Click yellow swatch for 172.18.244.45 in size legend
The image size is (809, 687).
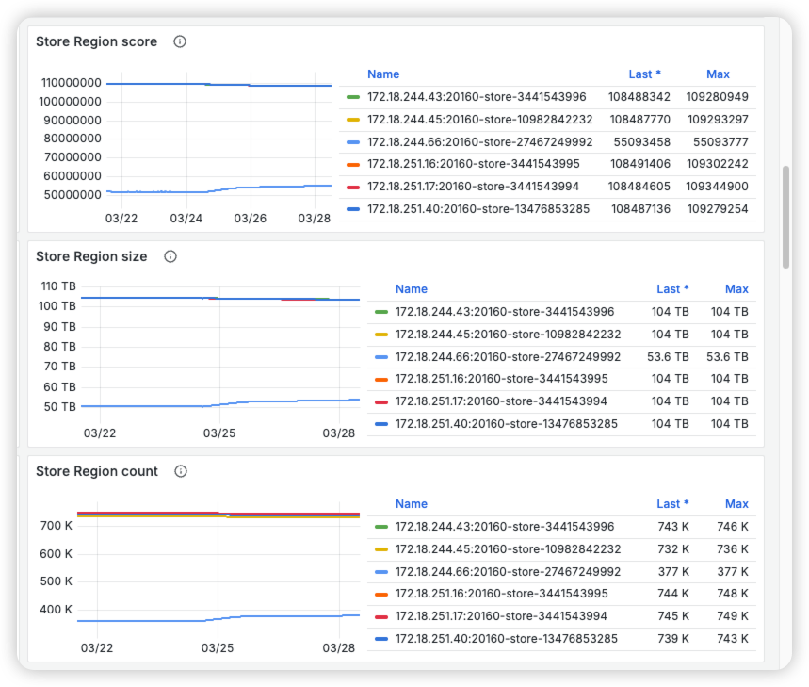tap(381, 335)
